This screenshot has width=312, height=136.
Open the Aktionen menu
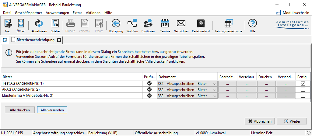coord(93,13)
